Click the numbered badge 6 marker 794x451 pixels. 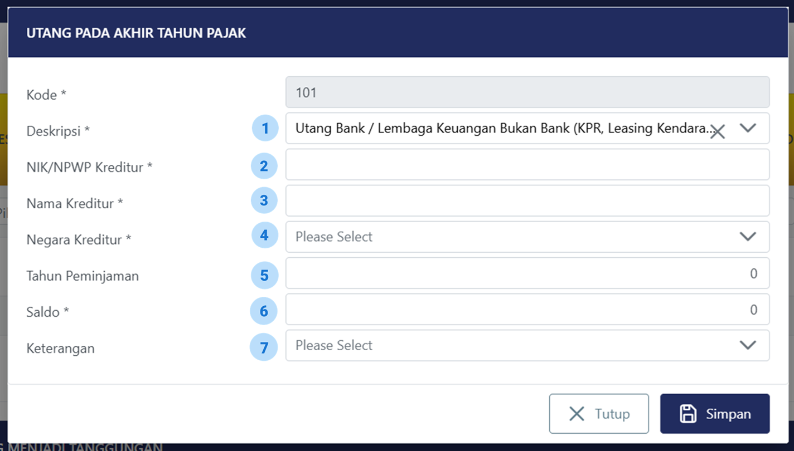tap(264, 311)
